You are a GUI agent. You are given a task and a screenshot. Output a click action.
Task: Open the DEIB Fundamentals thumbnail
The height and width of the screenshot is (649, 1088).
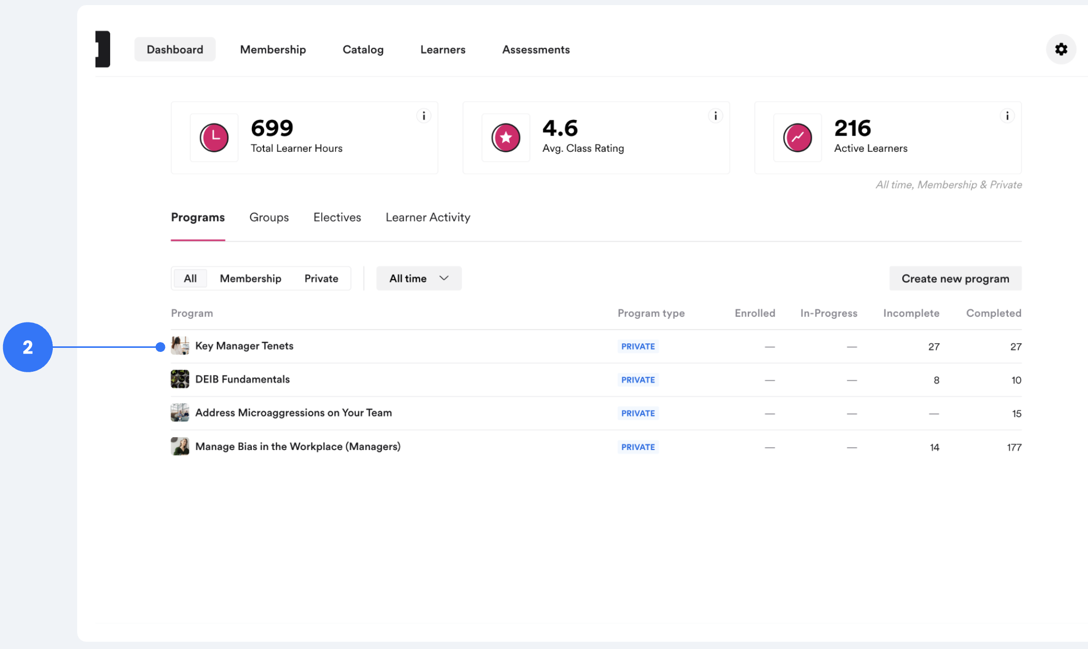180,379
